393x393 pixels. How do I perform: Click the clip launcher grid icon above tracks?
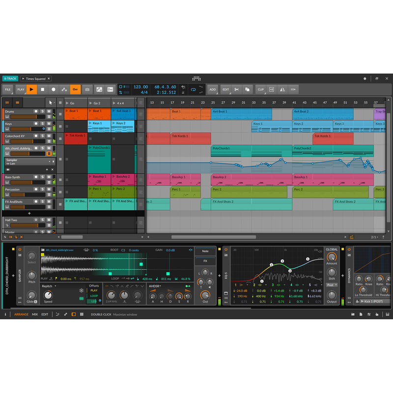(7, 102)
